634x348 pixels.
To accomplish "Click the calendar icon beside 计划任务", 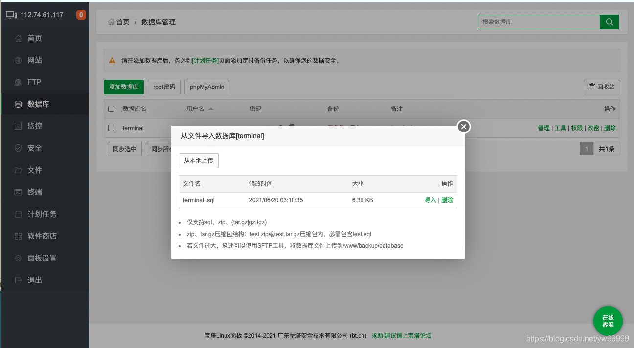I will point(19,214).
